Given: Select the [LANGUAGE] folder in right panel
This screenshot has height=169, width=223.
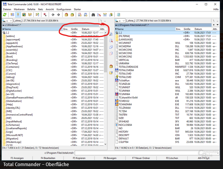Looking at the screenshot, I should pyautogui.click(x=167, y=39).
